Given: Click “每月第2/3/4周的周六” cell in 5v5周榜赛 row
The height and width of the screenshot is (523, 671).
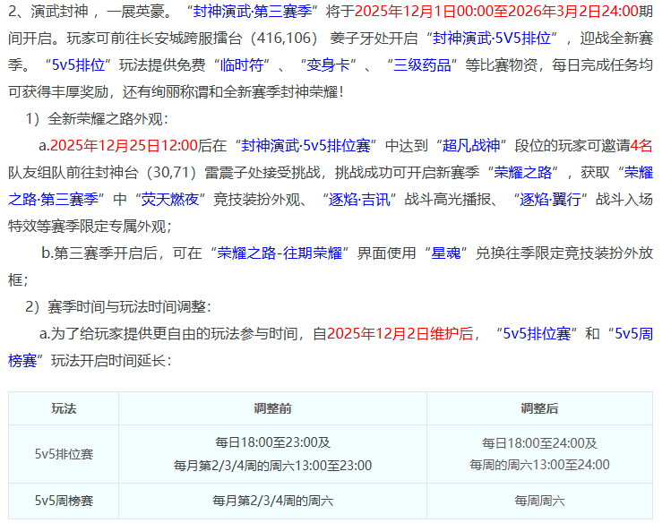Looking at the screenshot, I should click(272, 501).
